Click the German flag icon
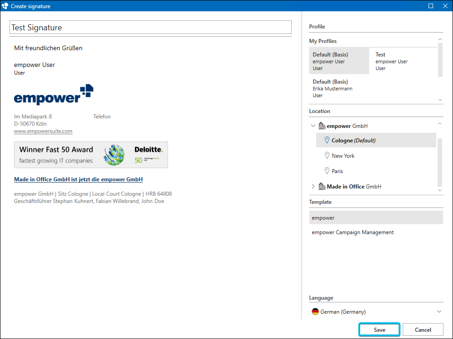 (x=315, y=311)
